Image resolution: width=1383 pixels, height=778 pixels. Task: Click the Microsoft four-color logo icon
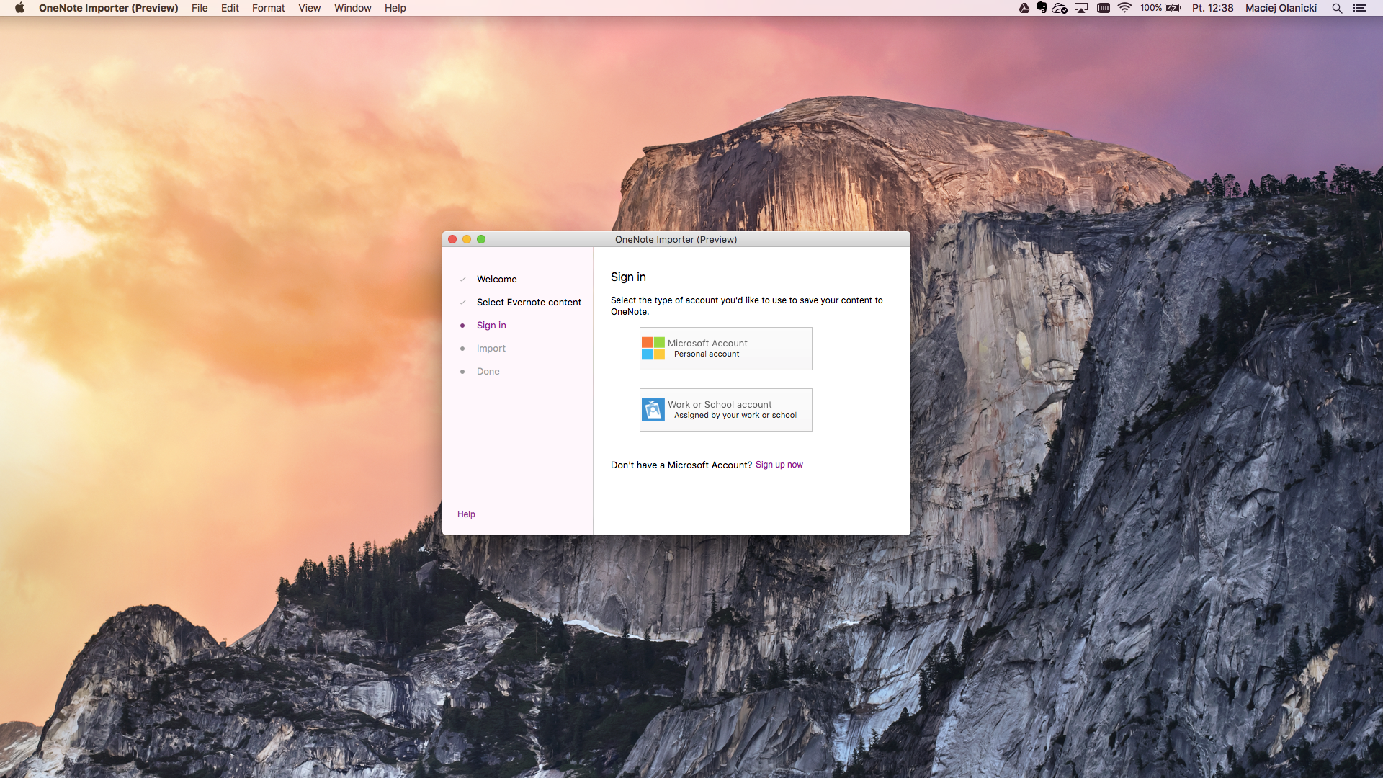coord(653,349)
